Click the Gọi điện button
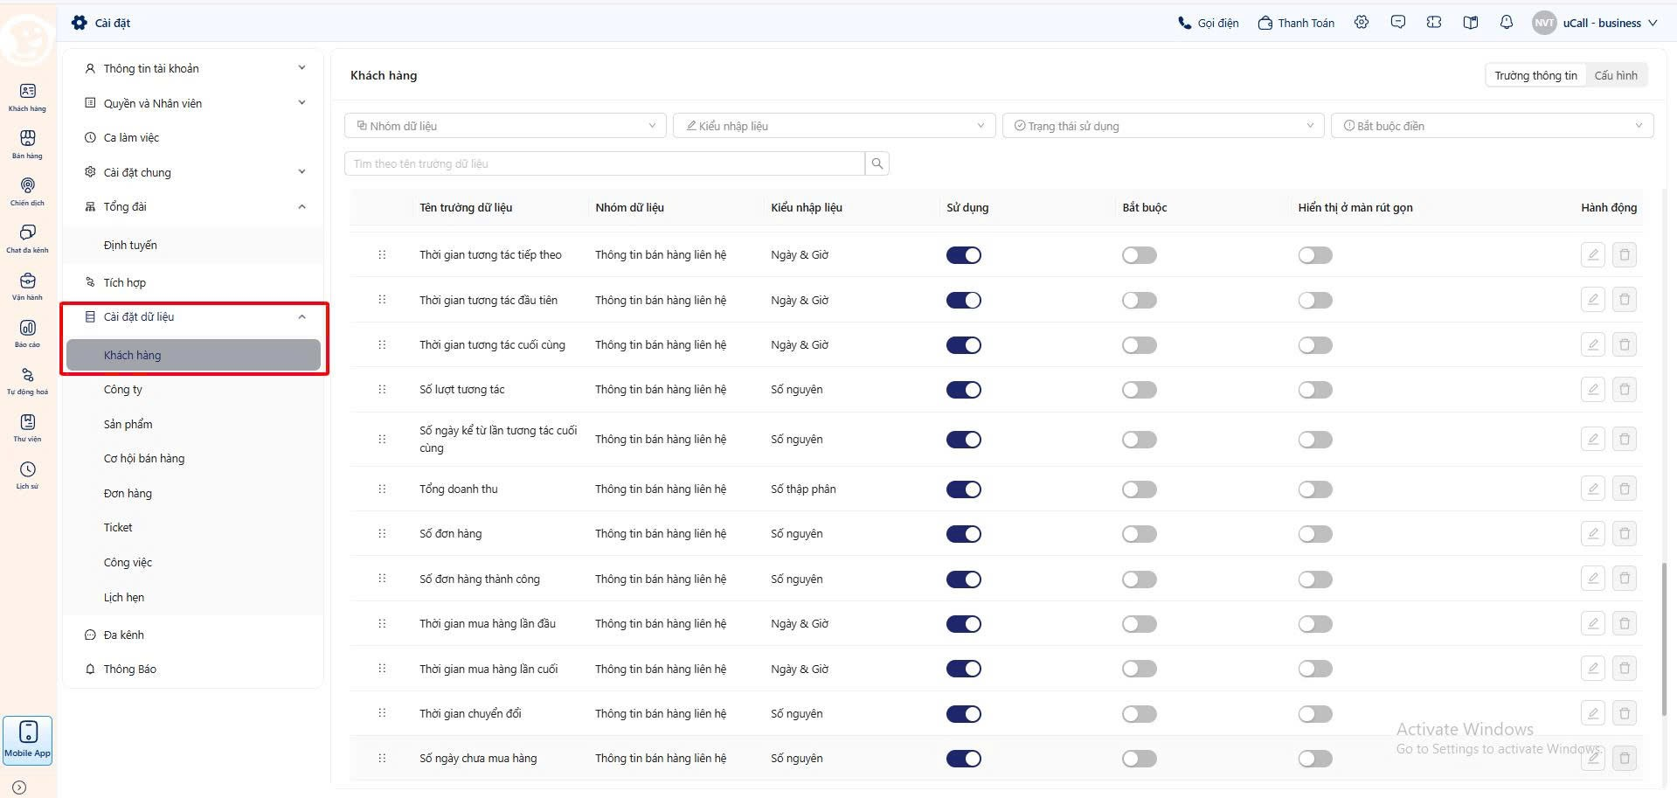 (x=1208, y=23)
